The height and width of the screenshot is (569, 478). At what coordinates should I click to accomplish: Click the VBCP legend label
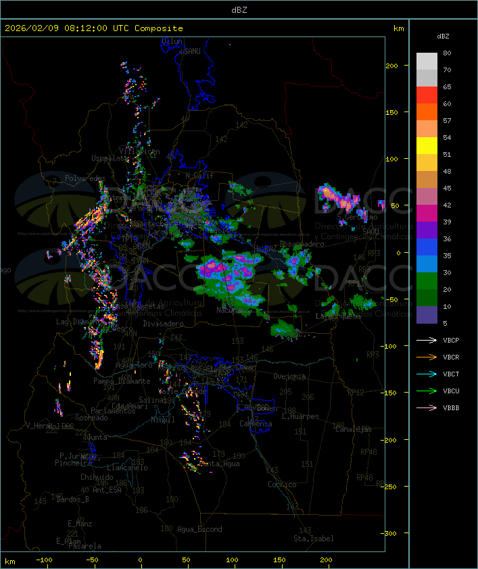(x=451, y=341)
